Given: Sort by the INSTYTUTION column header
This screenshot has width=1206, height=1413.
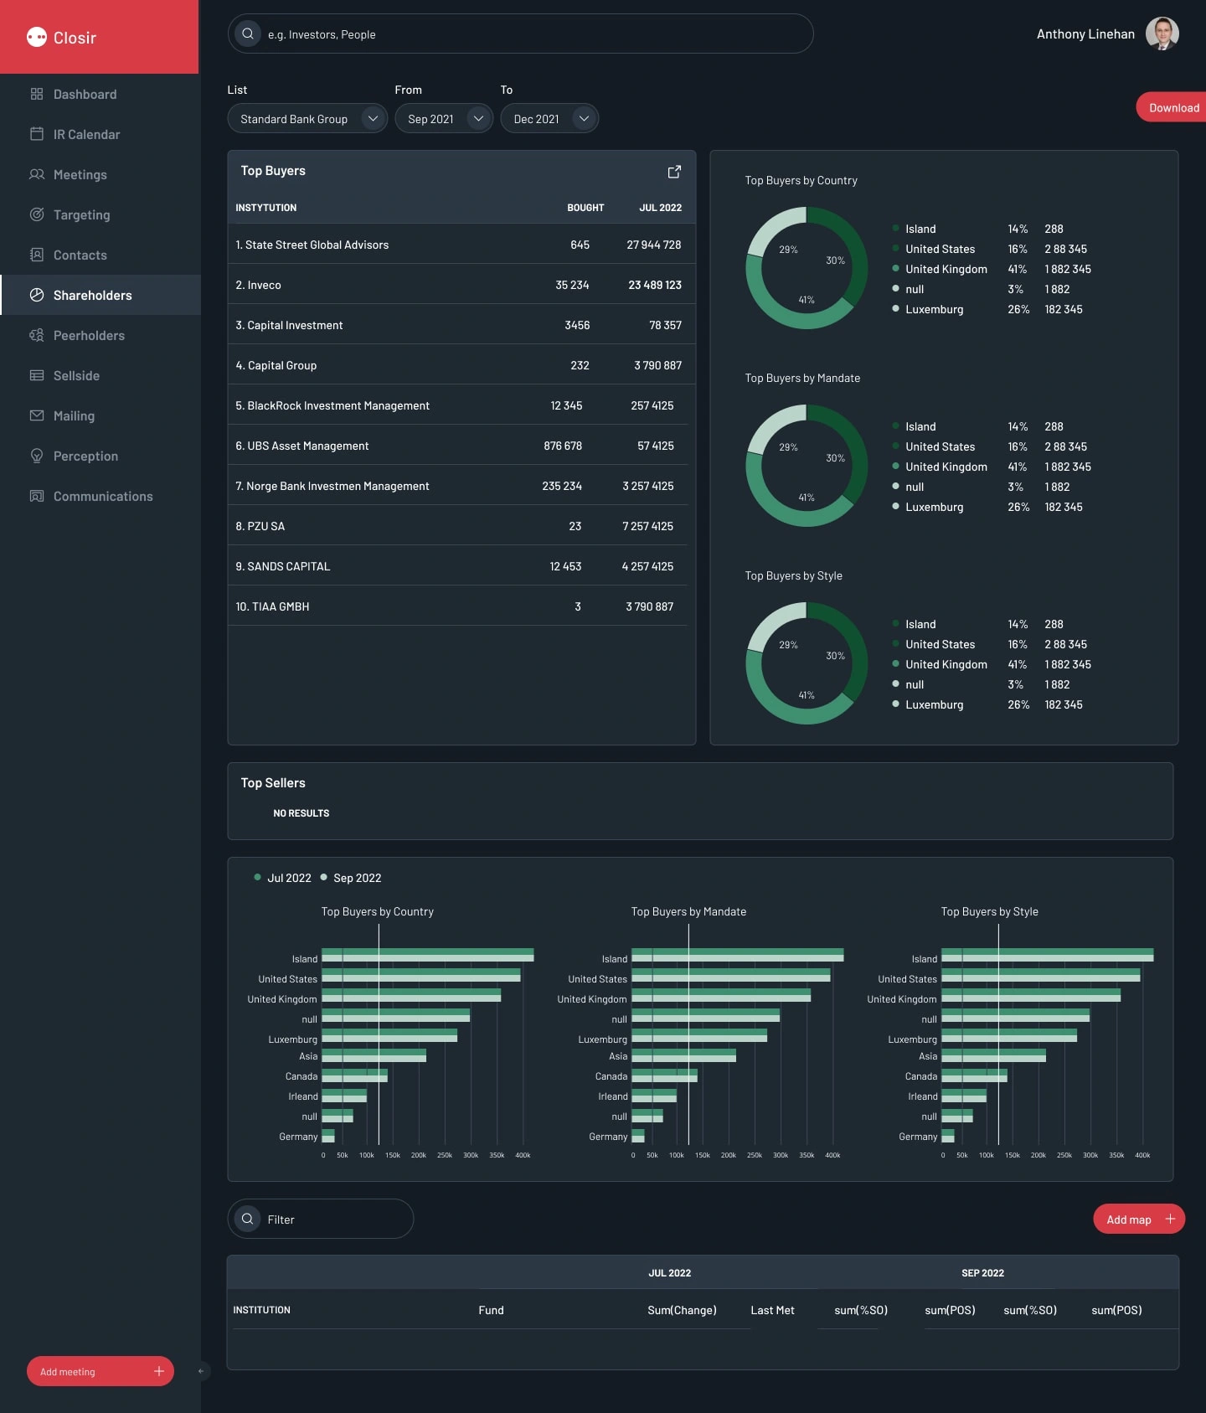Looking at the screenshot, I should tap(265, 208).
